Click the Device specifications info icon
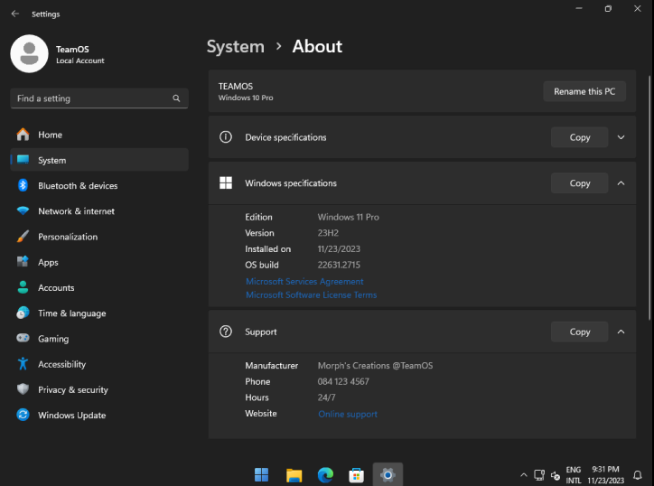The height and width of the screenshot is (486, 654). 226,136
